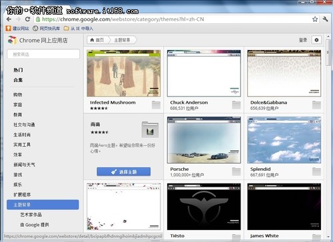Open the 效率 category
333x242 pixels.
pyautogui.click(x=18, y=155)
